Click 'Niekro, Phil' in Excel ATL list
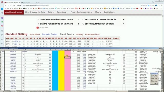This screenshot has width=164, height=92. click(x=143, y=54)
